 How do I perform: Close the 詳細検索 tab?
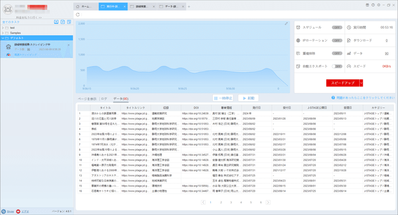(154, 6)
